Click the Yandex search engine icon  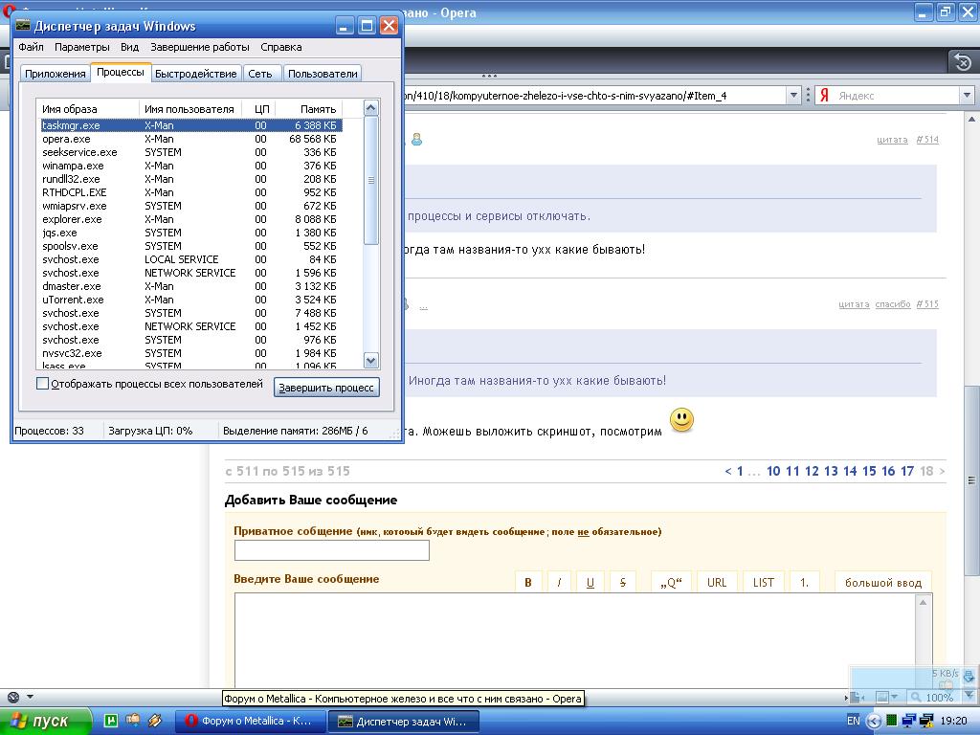pos(823,96)
